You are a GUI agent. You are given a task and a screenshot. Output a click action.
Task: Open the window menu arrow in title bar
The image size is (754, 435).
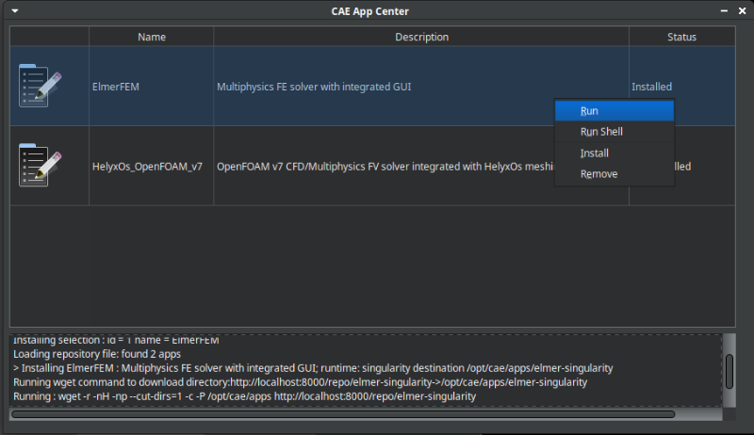[15, 10]
